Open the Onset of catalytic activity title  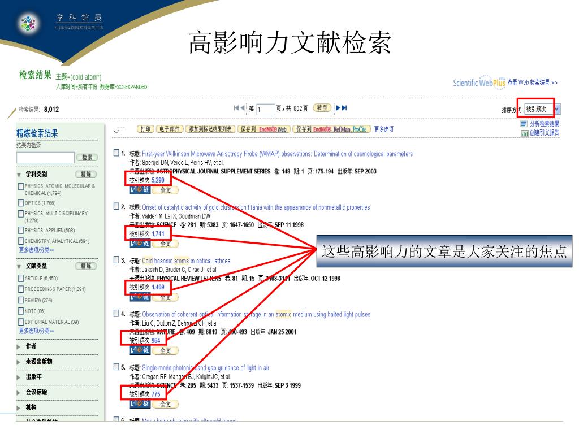[256, 207]
